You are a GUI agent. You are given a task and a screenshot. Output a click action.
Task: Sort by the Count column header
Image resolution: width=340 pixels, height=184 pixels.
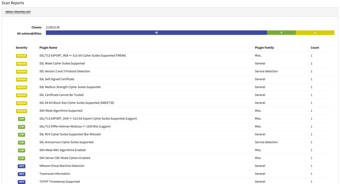315,48
